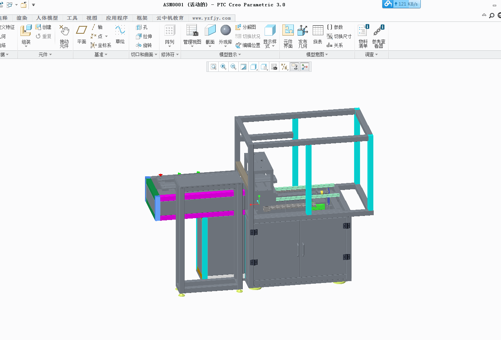Image resolution: width=501 pixels, height=340 pixels.
Task: Open display style options in graphics toolbar
Action: click(254, 67)
